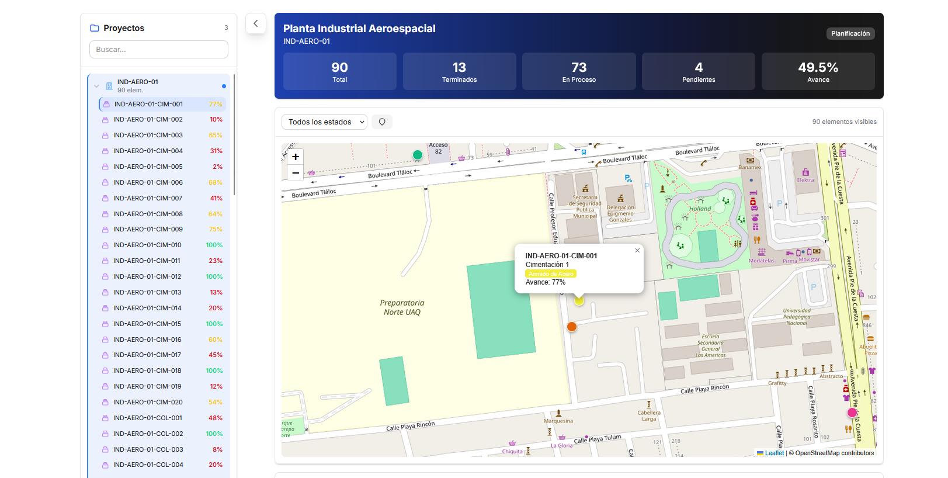Screen dimensions: 948x478
Task: Open the Leaflet attribution link
Action: coord(774,453)
